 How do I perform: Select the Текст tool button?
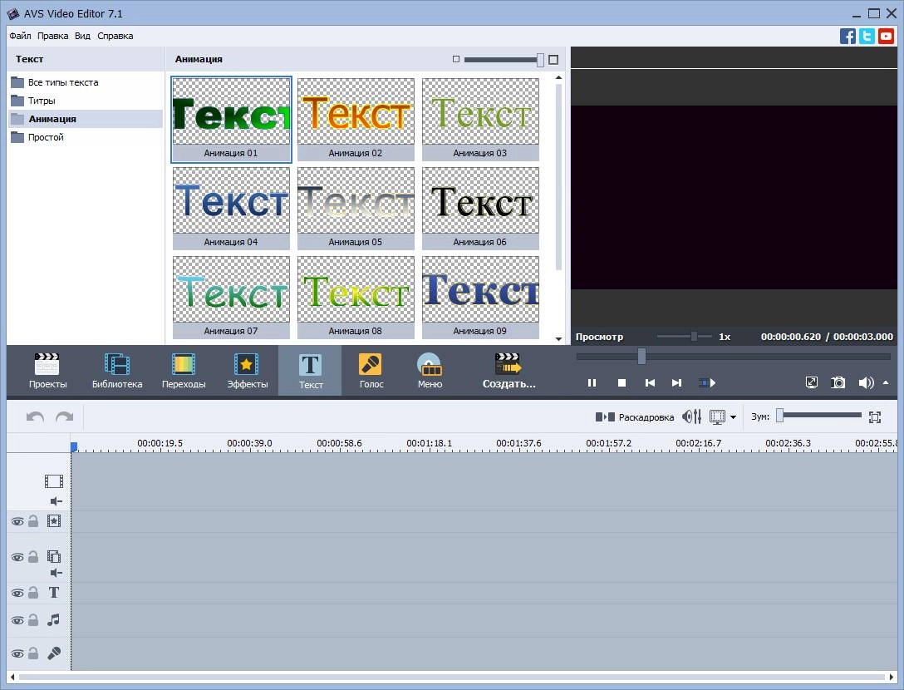point(310,371)
